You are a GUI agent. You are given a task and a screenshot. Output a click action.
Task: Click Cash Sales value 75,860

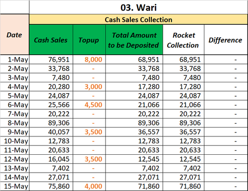pos(51,186)
